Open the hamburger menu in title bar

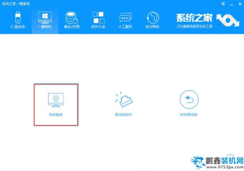point(223,4)
